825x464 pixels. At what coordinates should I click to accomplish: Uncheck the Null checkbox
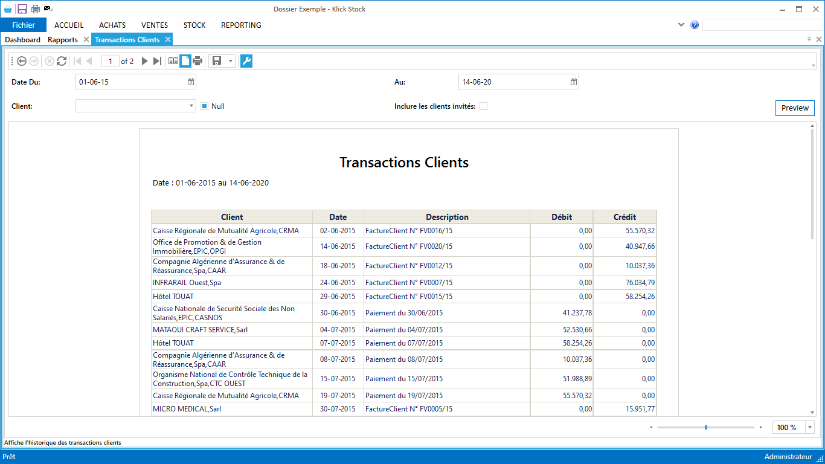pos(204,106)
